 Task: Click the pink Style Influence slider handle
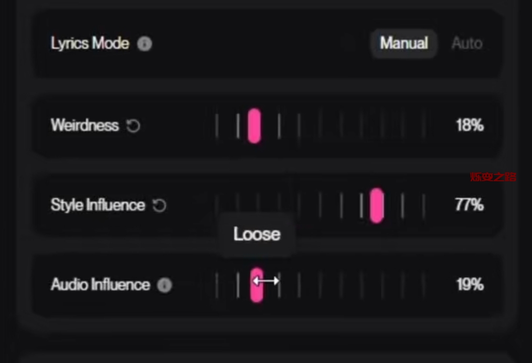[x=376, y=205]
